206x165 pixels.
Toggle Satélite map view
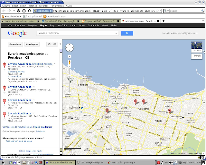tap(197, 51)
